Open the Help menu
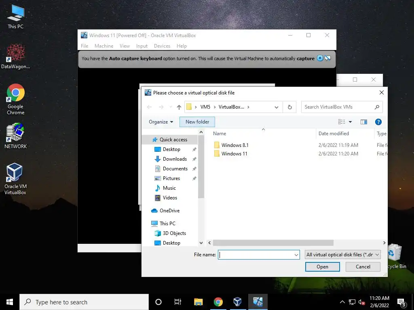This screenshot has height=310, width=414. pos(182,46)
